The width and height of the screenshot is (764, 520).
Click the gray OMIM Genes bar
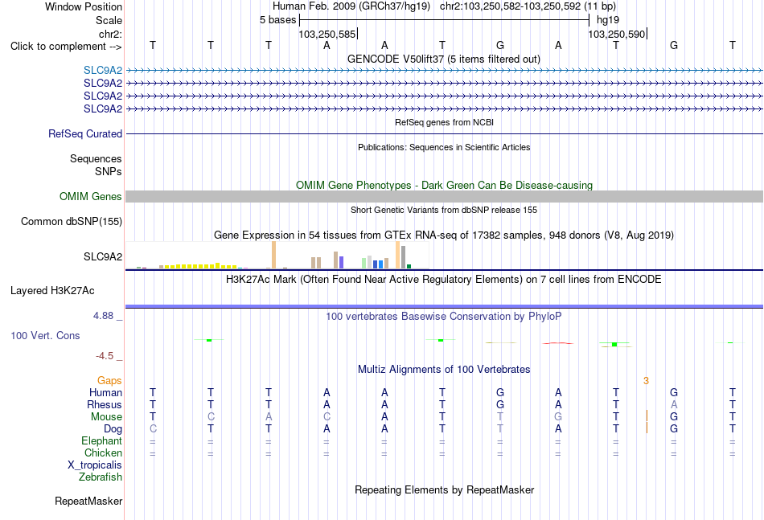point(444,196)
